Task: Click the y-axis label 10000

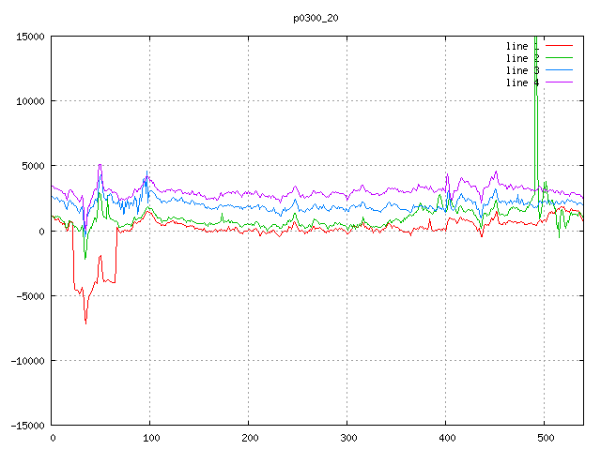Action: click(30, 101)
